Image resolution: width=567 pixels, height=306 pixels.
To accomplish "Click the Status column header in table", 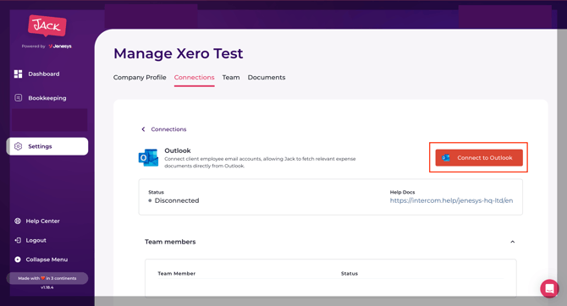I will (350, 274).
